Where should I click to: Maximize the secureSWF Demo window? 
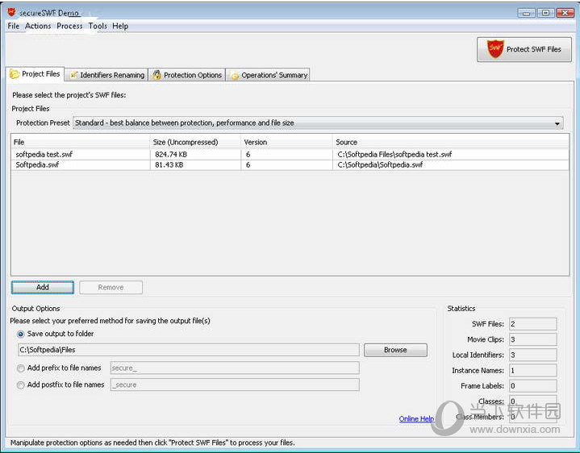545,13
